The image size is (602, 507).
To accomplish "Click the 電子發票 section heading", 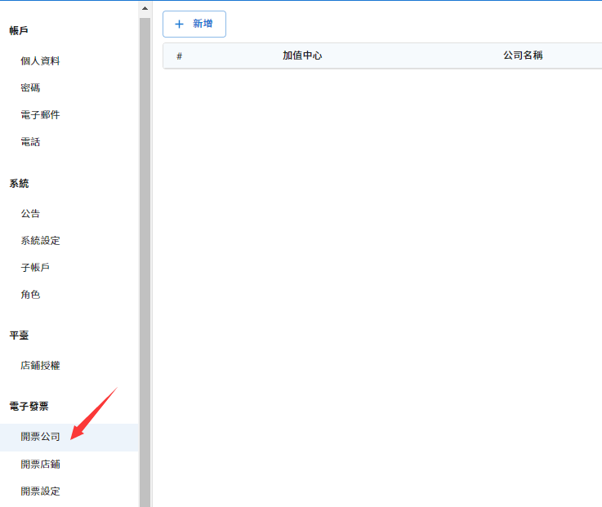I will 29,407.
